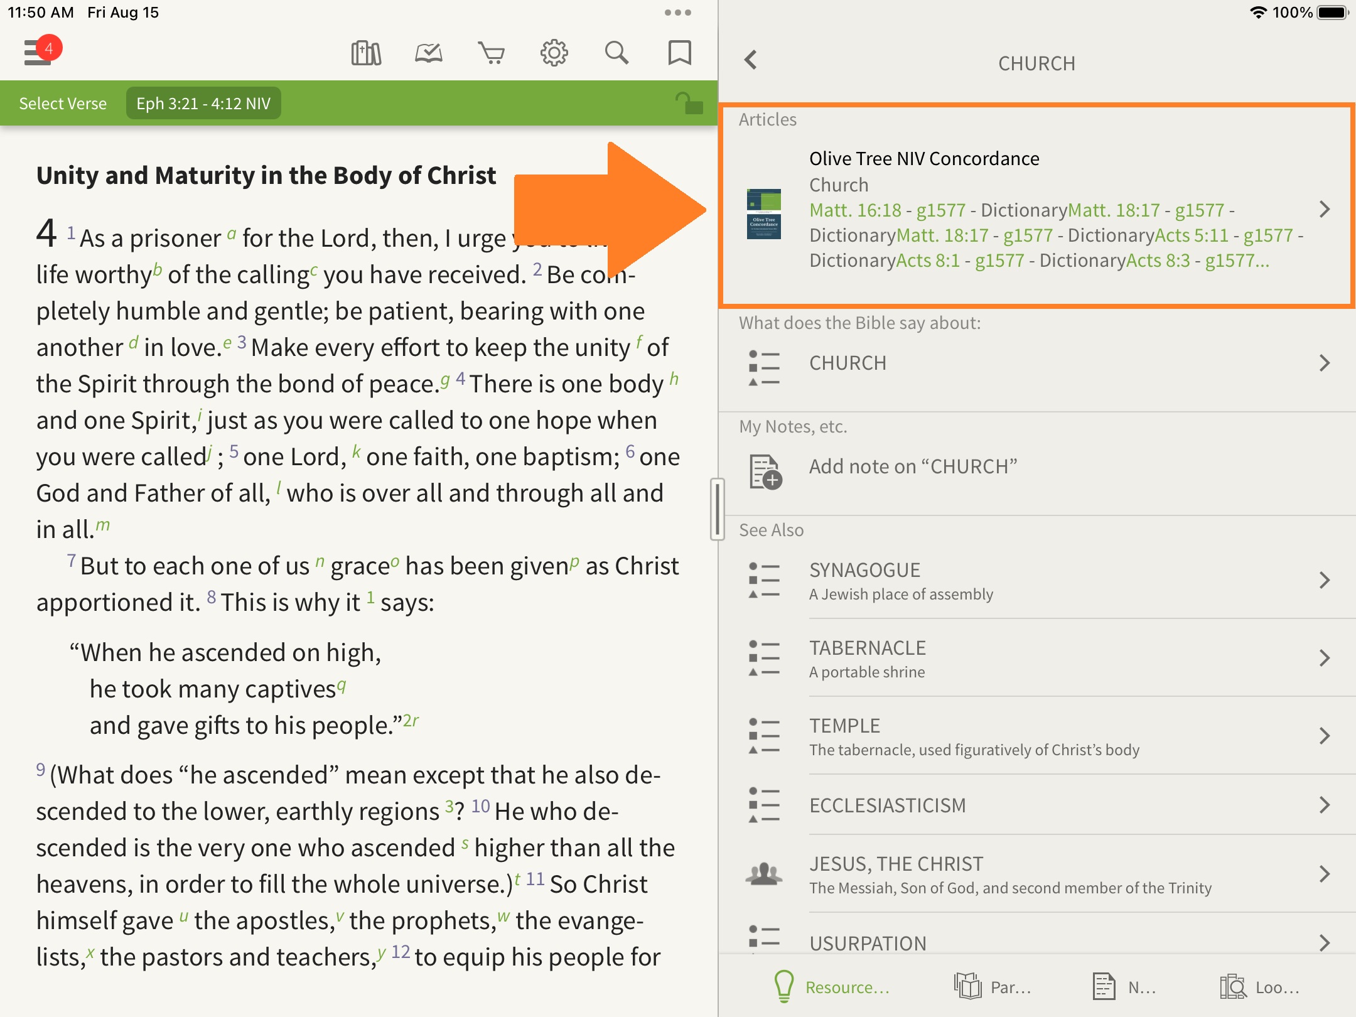Switch to the Notes tab
The width and height of the screenshot is (1356, 1017).
(1124, 987)
